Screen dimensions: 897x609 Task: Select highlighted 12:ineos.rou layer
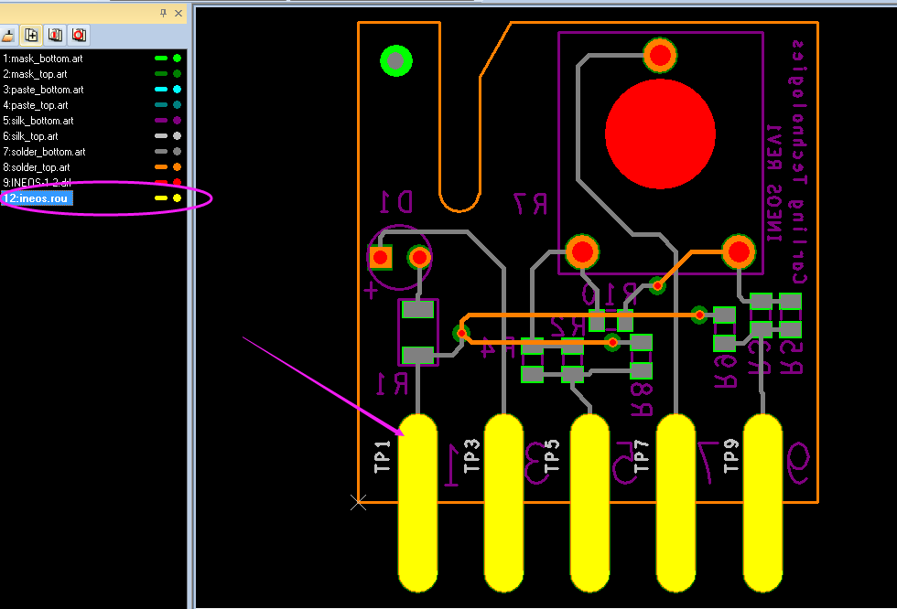pyautogui.click(x=37, y=198)
